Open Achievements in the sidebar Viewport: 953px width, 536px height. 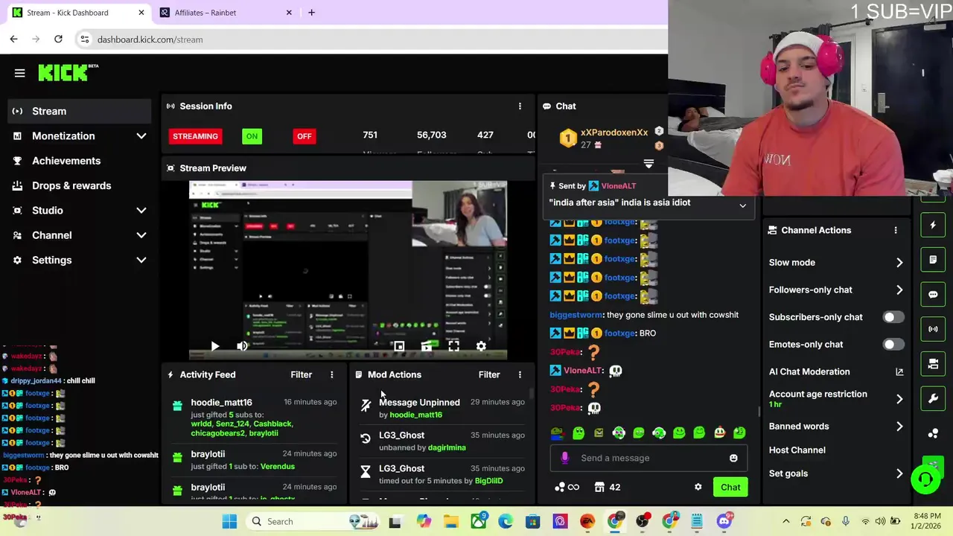(x=80, y=161)
